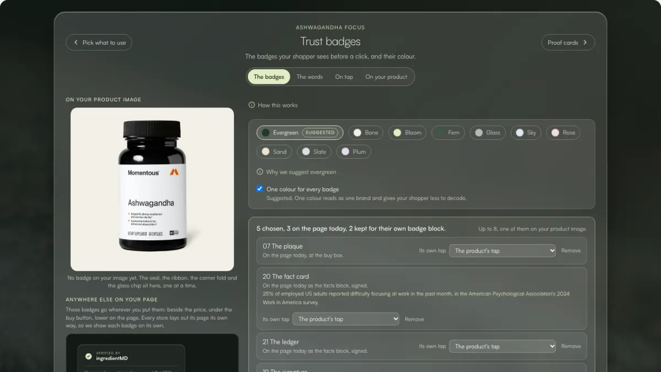Click the green verified check icon on ingredientMD badge
The image size is (661, 372).
(x=88, y=356)
